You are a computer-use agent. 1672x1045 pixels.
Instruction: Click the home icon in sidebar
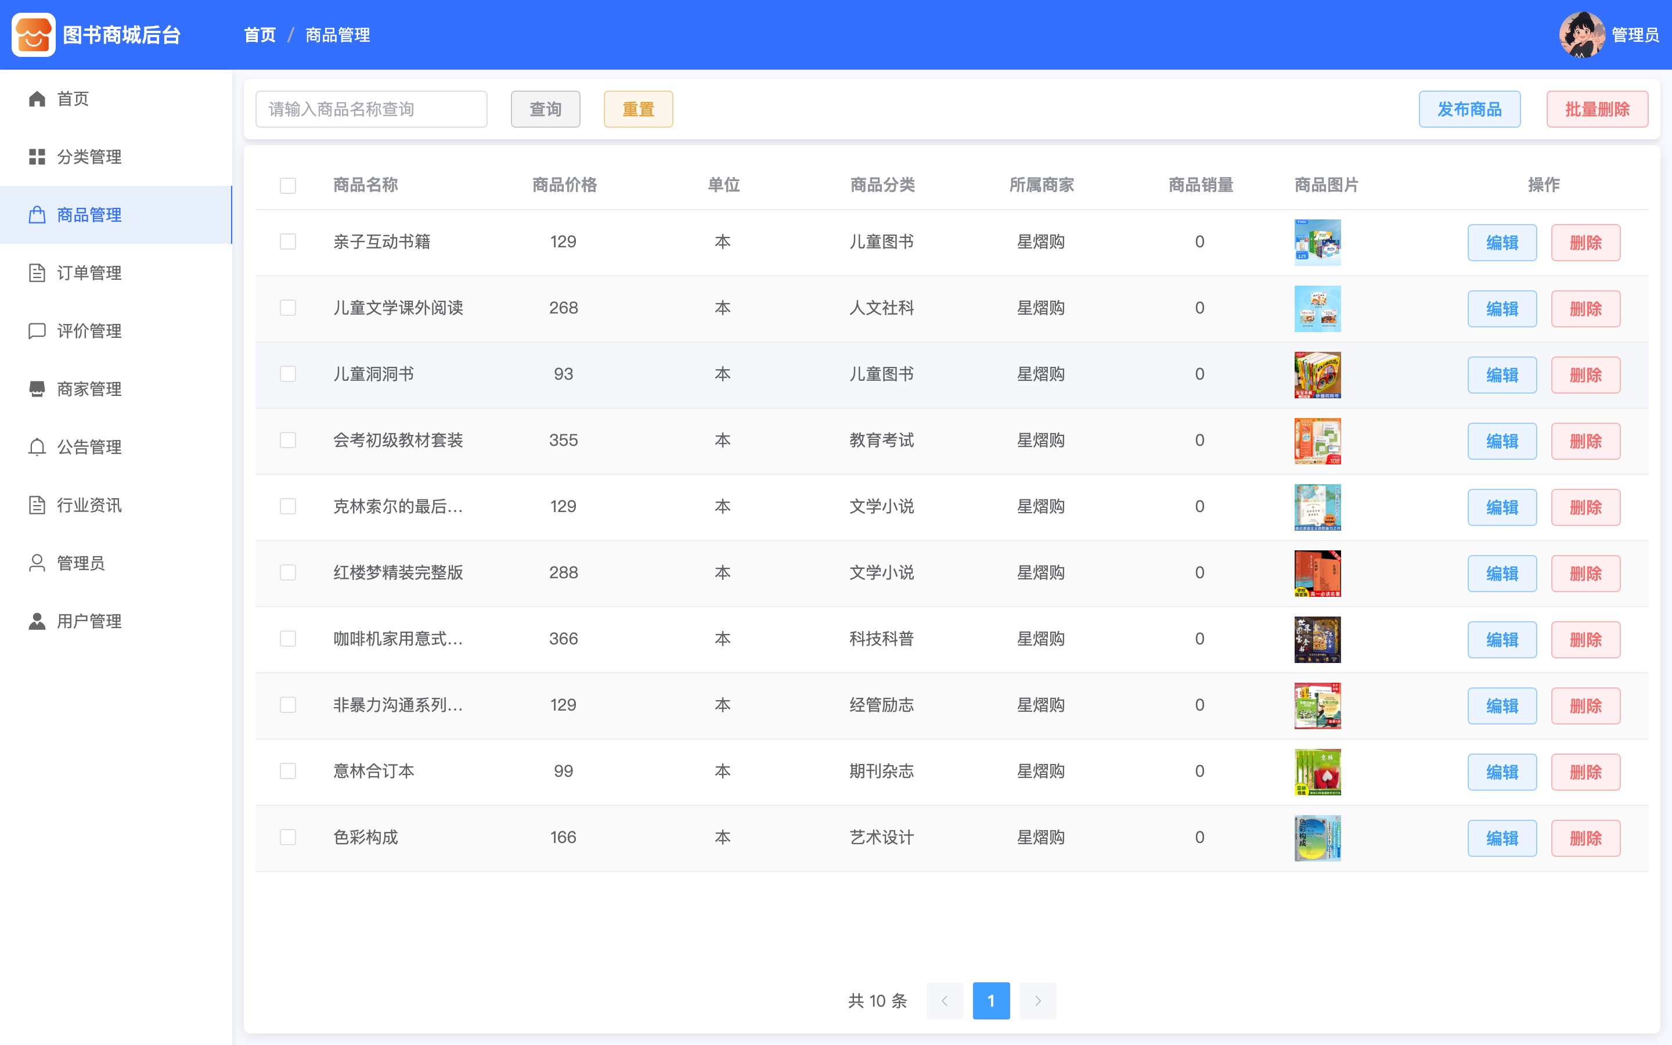pos(37,99)
